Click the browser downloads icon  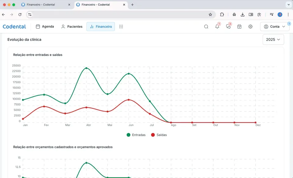tap(243, 15)
